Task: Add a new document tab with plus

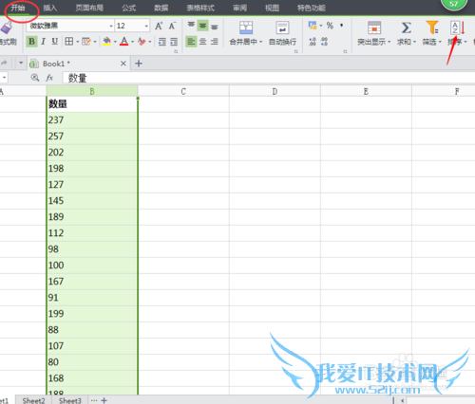Action: pos(139,64)
